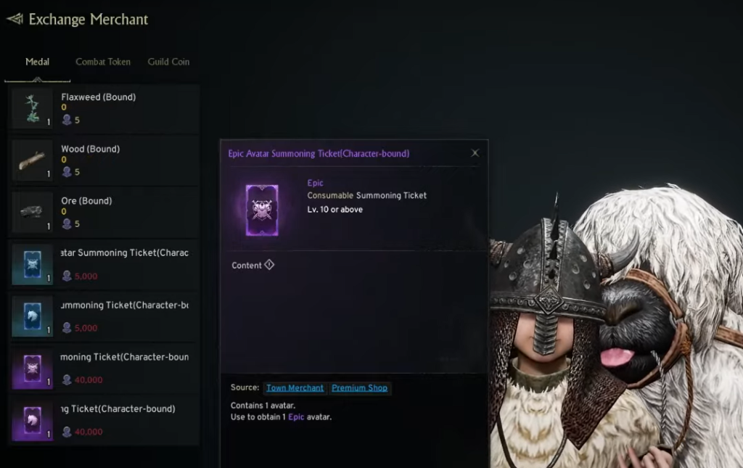
Task: Switch to the Medal tab
Action: (x=37, y=62)
